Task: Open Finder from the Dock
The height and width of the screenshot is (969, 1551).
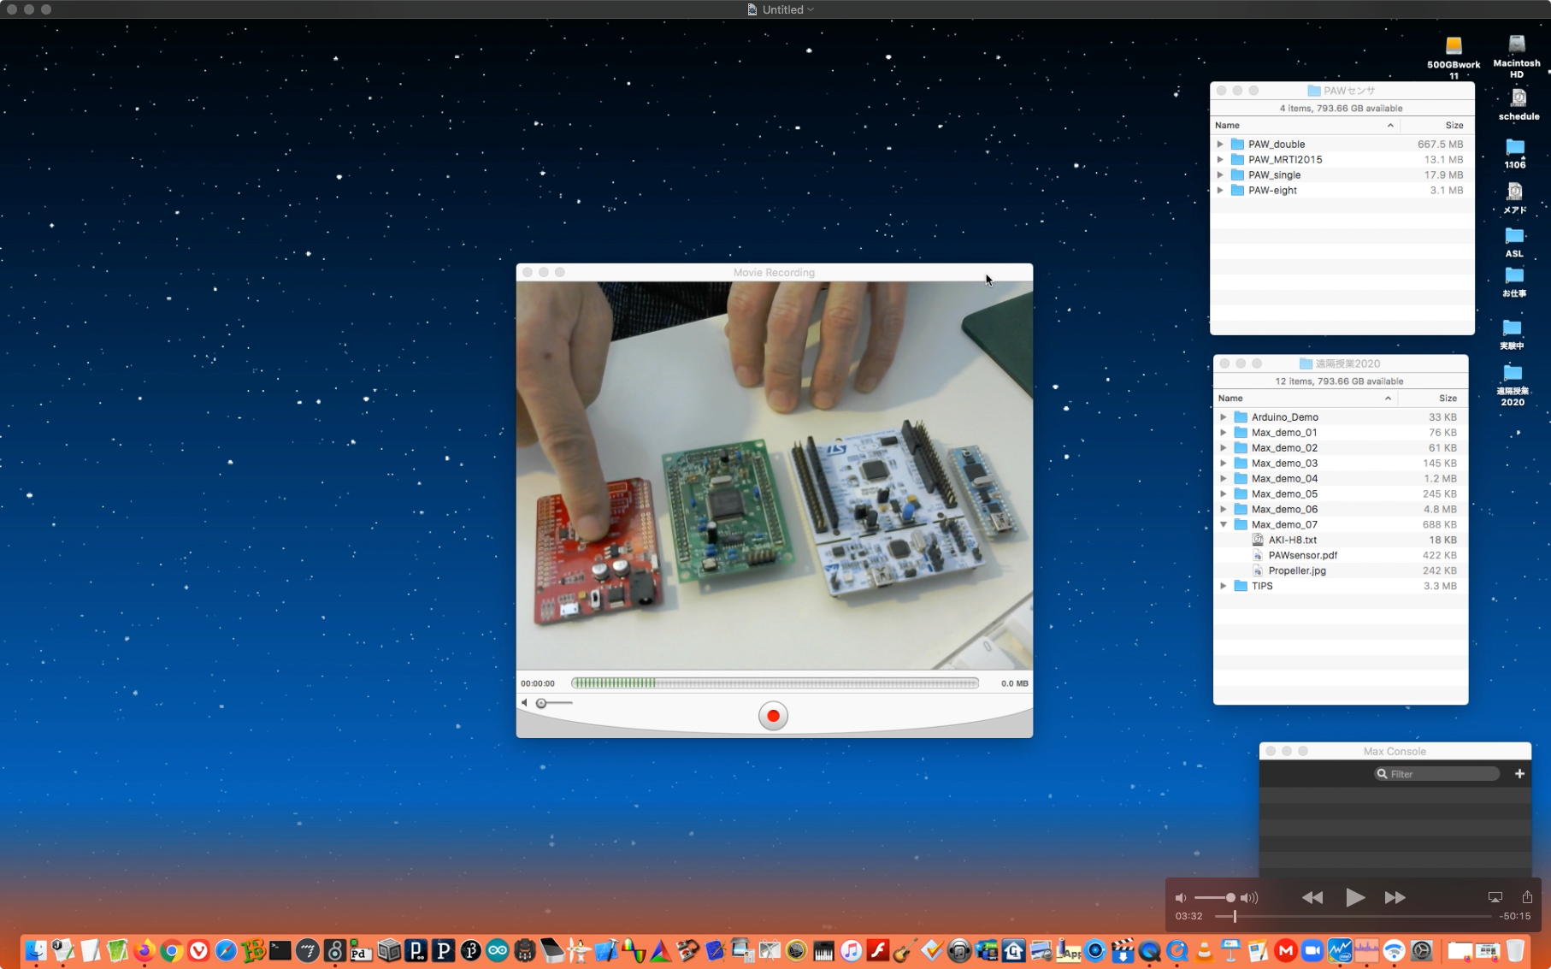Action: pos(36,950)
